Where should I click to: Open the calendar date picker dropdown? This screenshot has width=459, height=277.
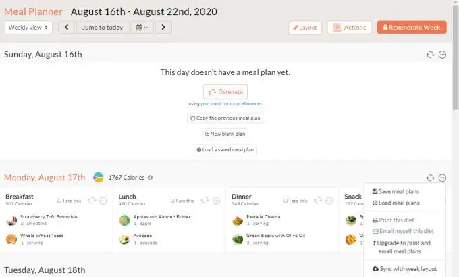tap(142, 27)
